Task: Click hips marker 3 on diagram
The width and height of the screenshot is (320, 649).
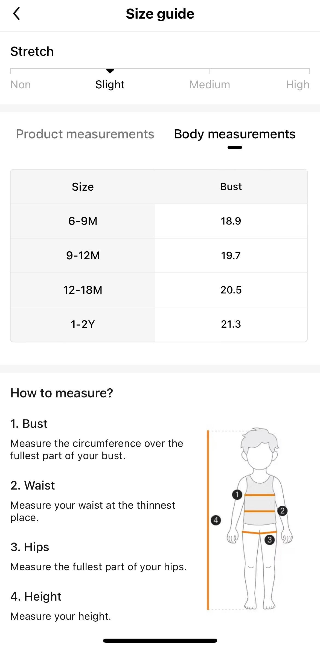Action: coord(270,540)
